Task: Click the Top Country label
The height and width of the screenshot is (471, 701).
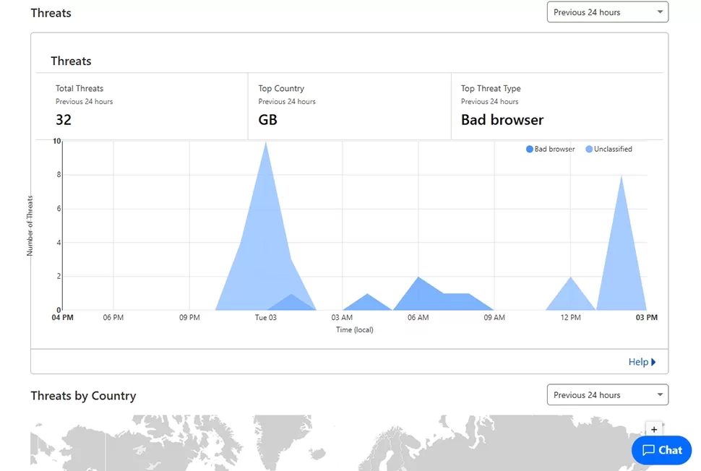Action: [281, 88]
